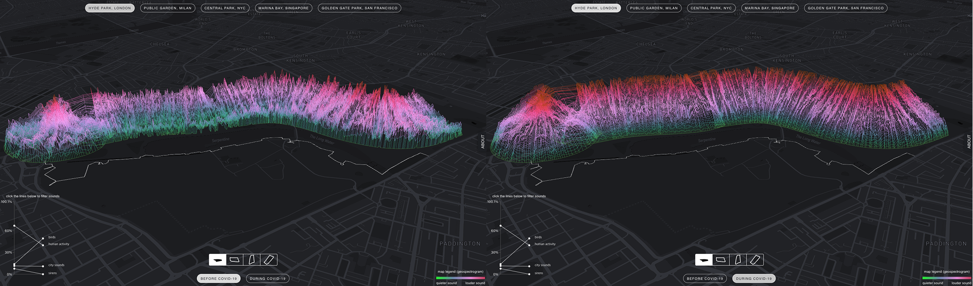This screenshot has height=286, width=973.
Task: Click the SOUTH KENSINGTON map label, left panel
Action: point(301,58)
